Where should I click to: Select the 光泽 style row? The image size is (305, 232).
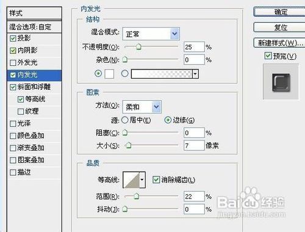34,124
